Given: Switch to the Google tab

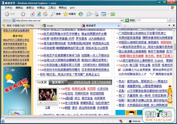Looking at the screenshot, I should (61, 26).
